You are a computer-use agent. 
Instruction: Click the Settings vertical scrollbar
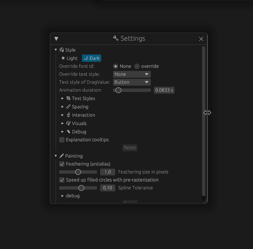[x=204, y=121]
